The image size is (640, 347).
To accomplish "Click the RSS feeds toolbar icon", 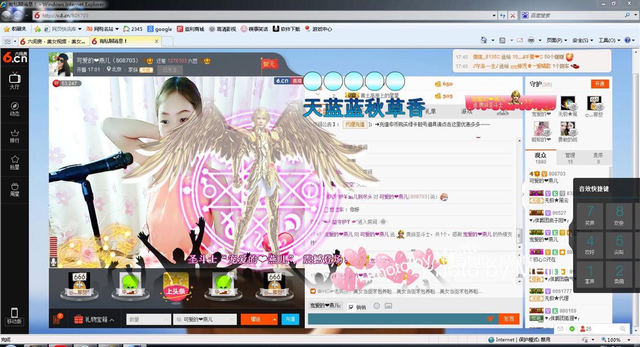I will point(503,40).
